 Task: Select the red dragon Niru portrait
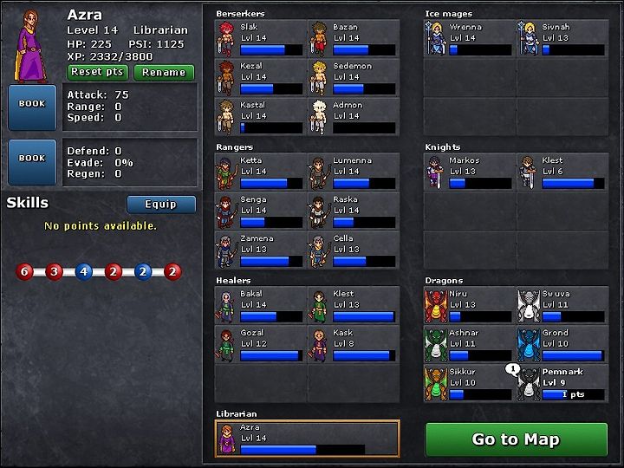click(x=436, y=306)
